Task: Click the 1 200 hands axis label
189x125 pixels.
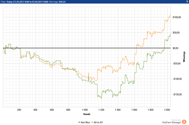Action: tap(101, 110)
